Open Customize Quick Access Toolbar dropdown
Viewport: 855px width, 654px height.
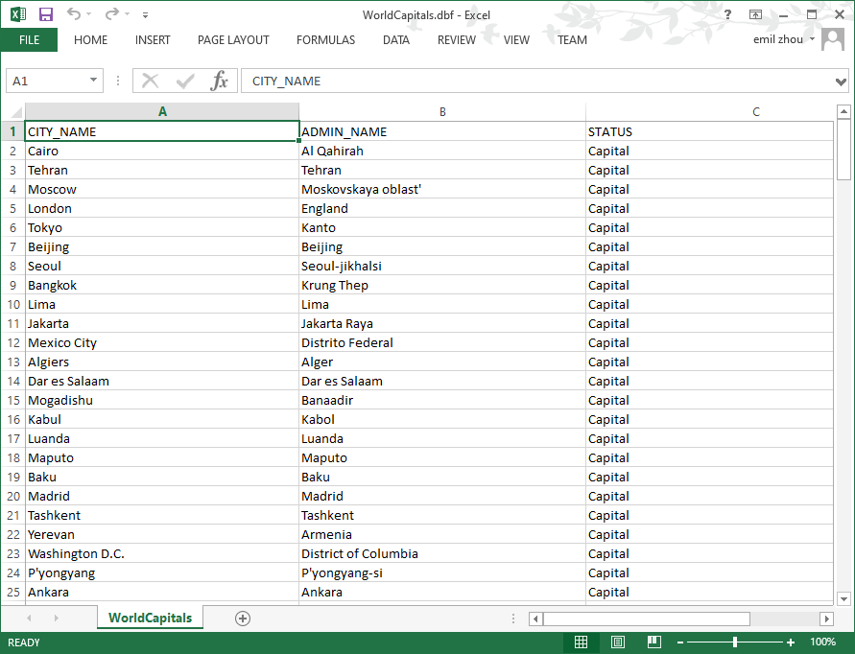[x=145, y=15]
